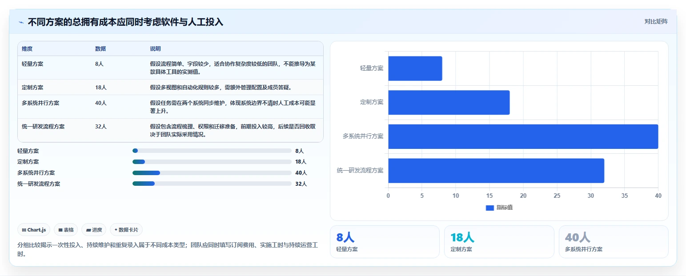The image size is (686, 276).
Task: Click the 进度 chip
Action: pyautogui.click(x=94, y=230)
